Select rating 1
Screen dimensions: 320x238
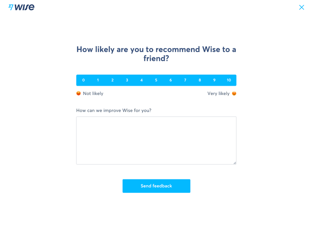coord(98,80)
